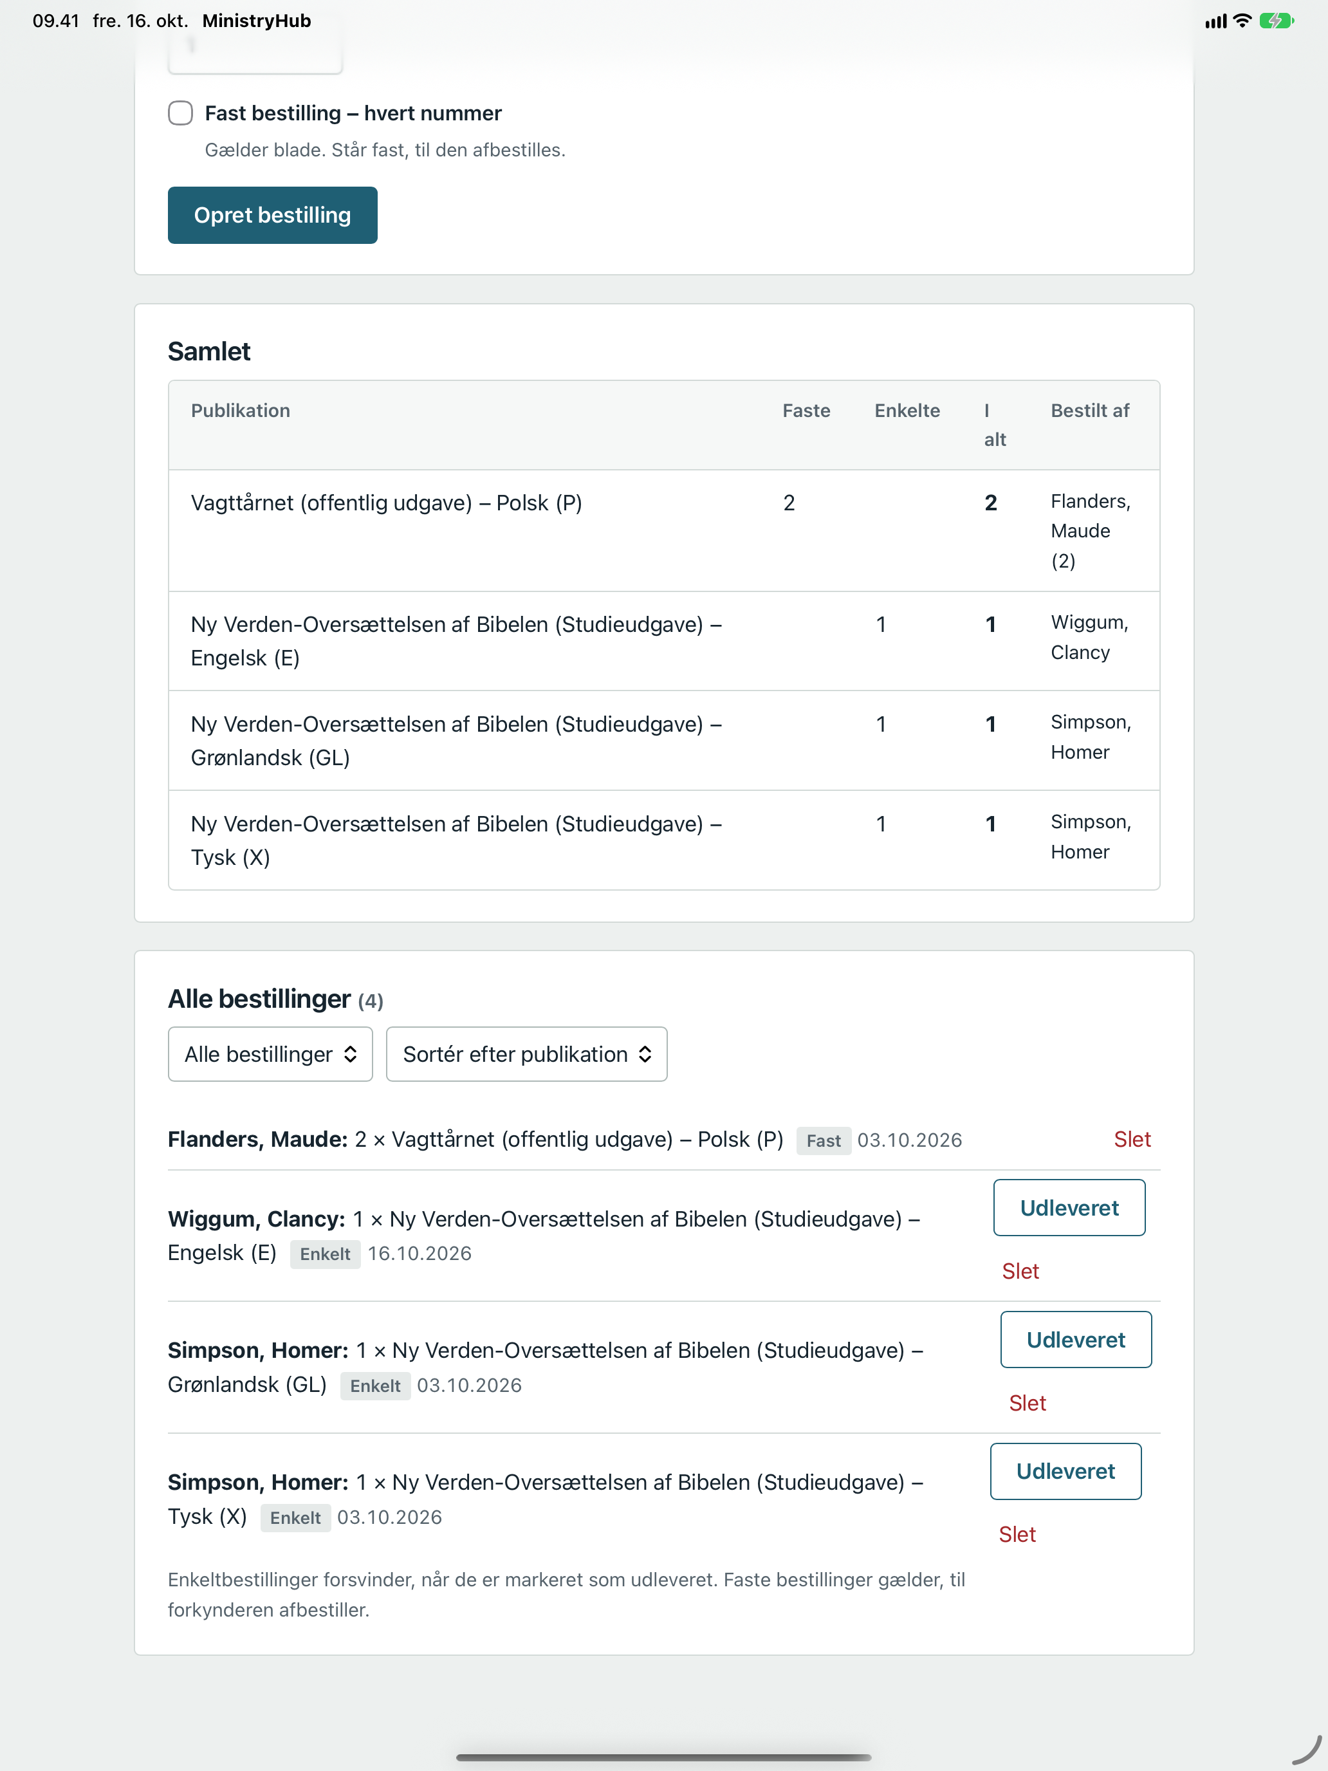Mark Simpson, Homer's Grønlandsk order as Udleveret
The image size is (1328, 1771).
point(1076,1339)
